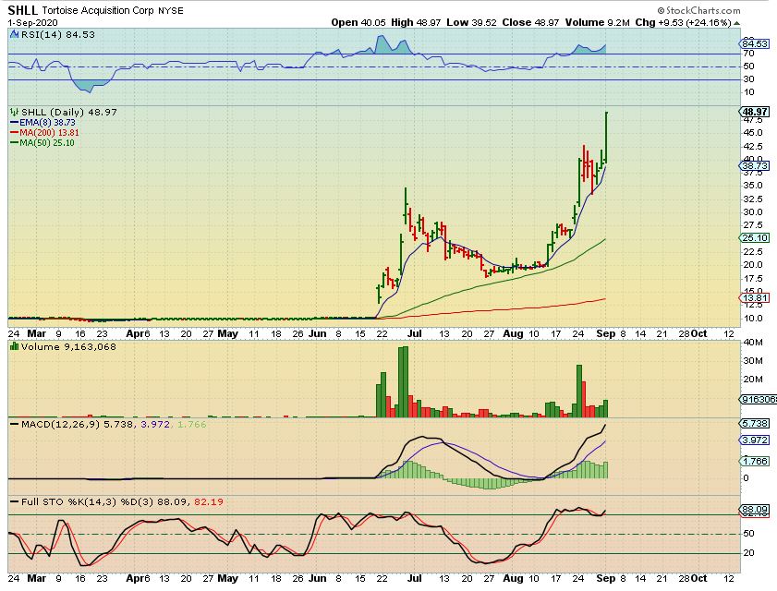Click the latest price bar at chart top

pyautogui.click(x=606, y=138)
